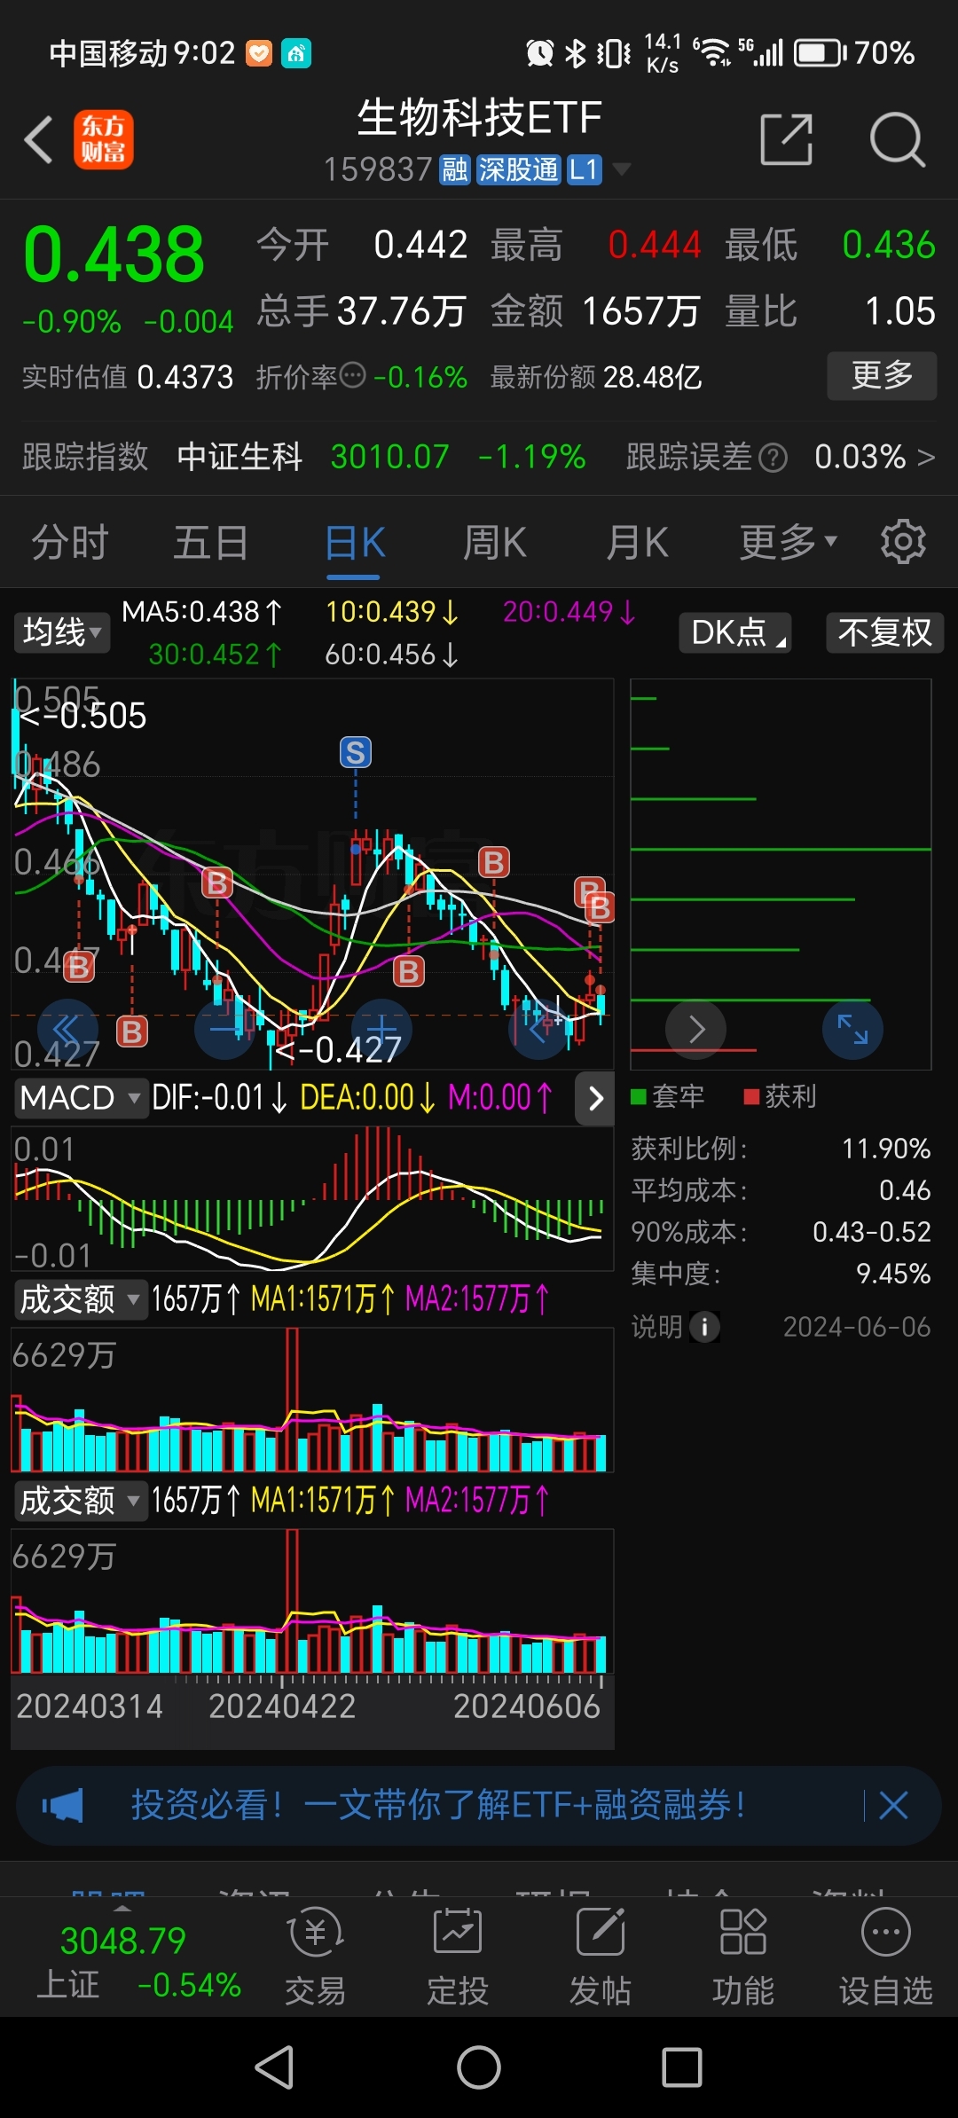Tap the 说明 explanation label
This screenshot has height=2118, width=958.
[x=656, y=1327]
